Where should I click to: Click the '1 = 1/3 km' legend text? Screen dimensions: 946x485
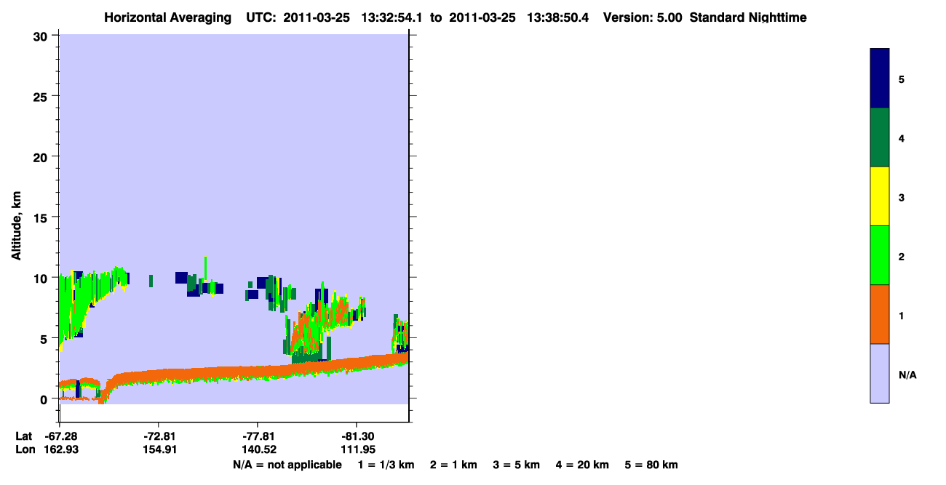[x=386, y=465]
